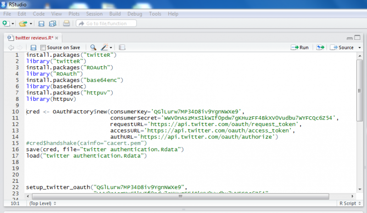
Task: Click the code tools magic wand icon
Action: pos(105,47)
